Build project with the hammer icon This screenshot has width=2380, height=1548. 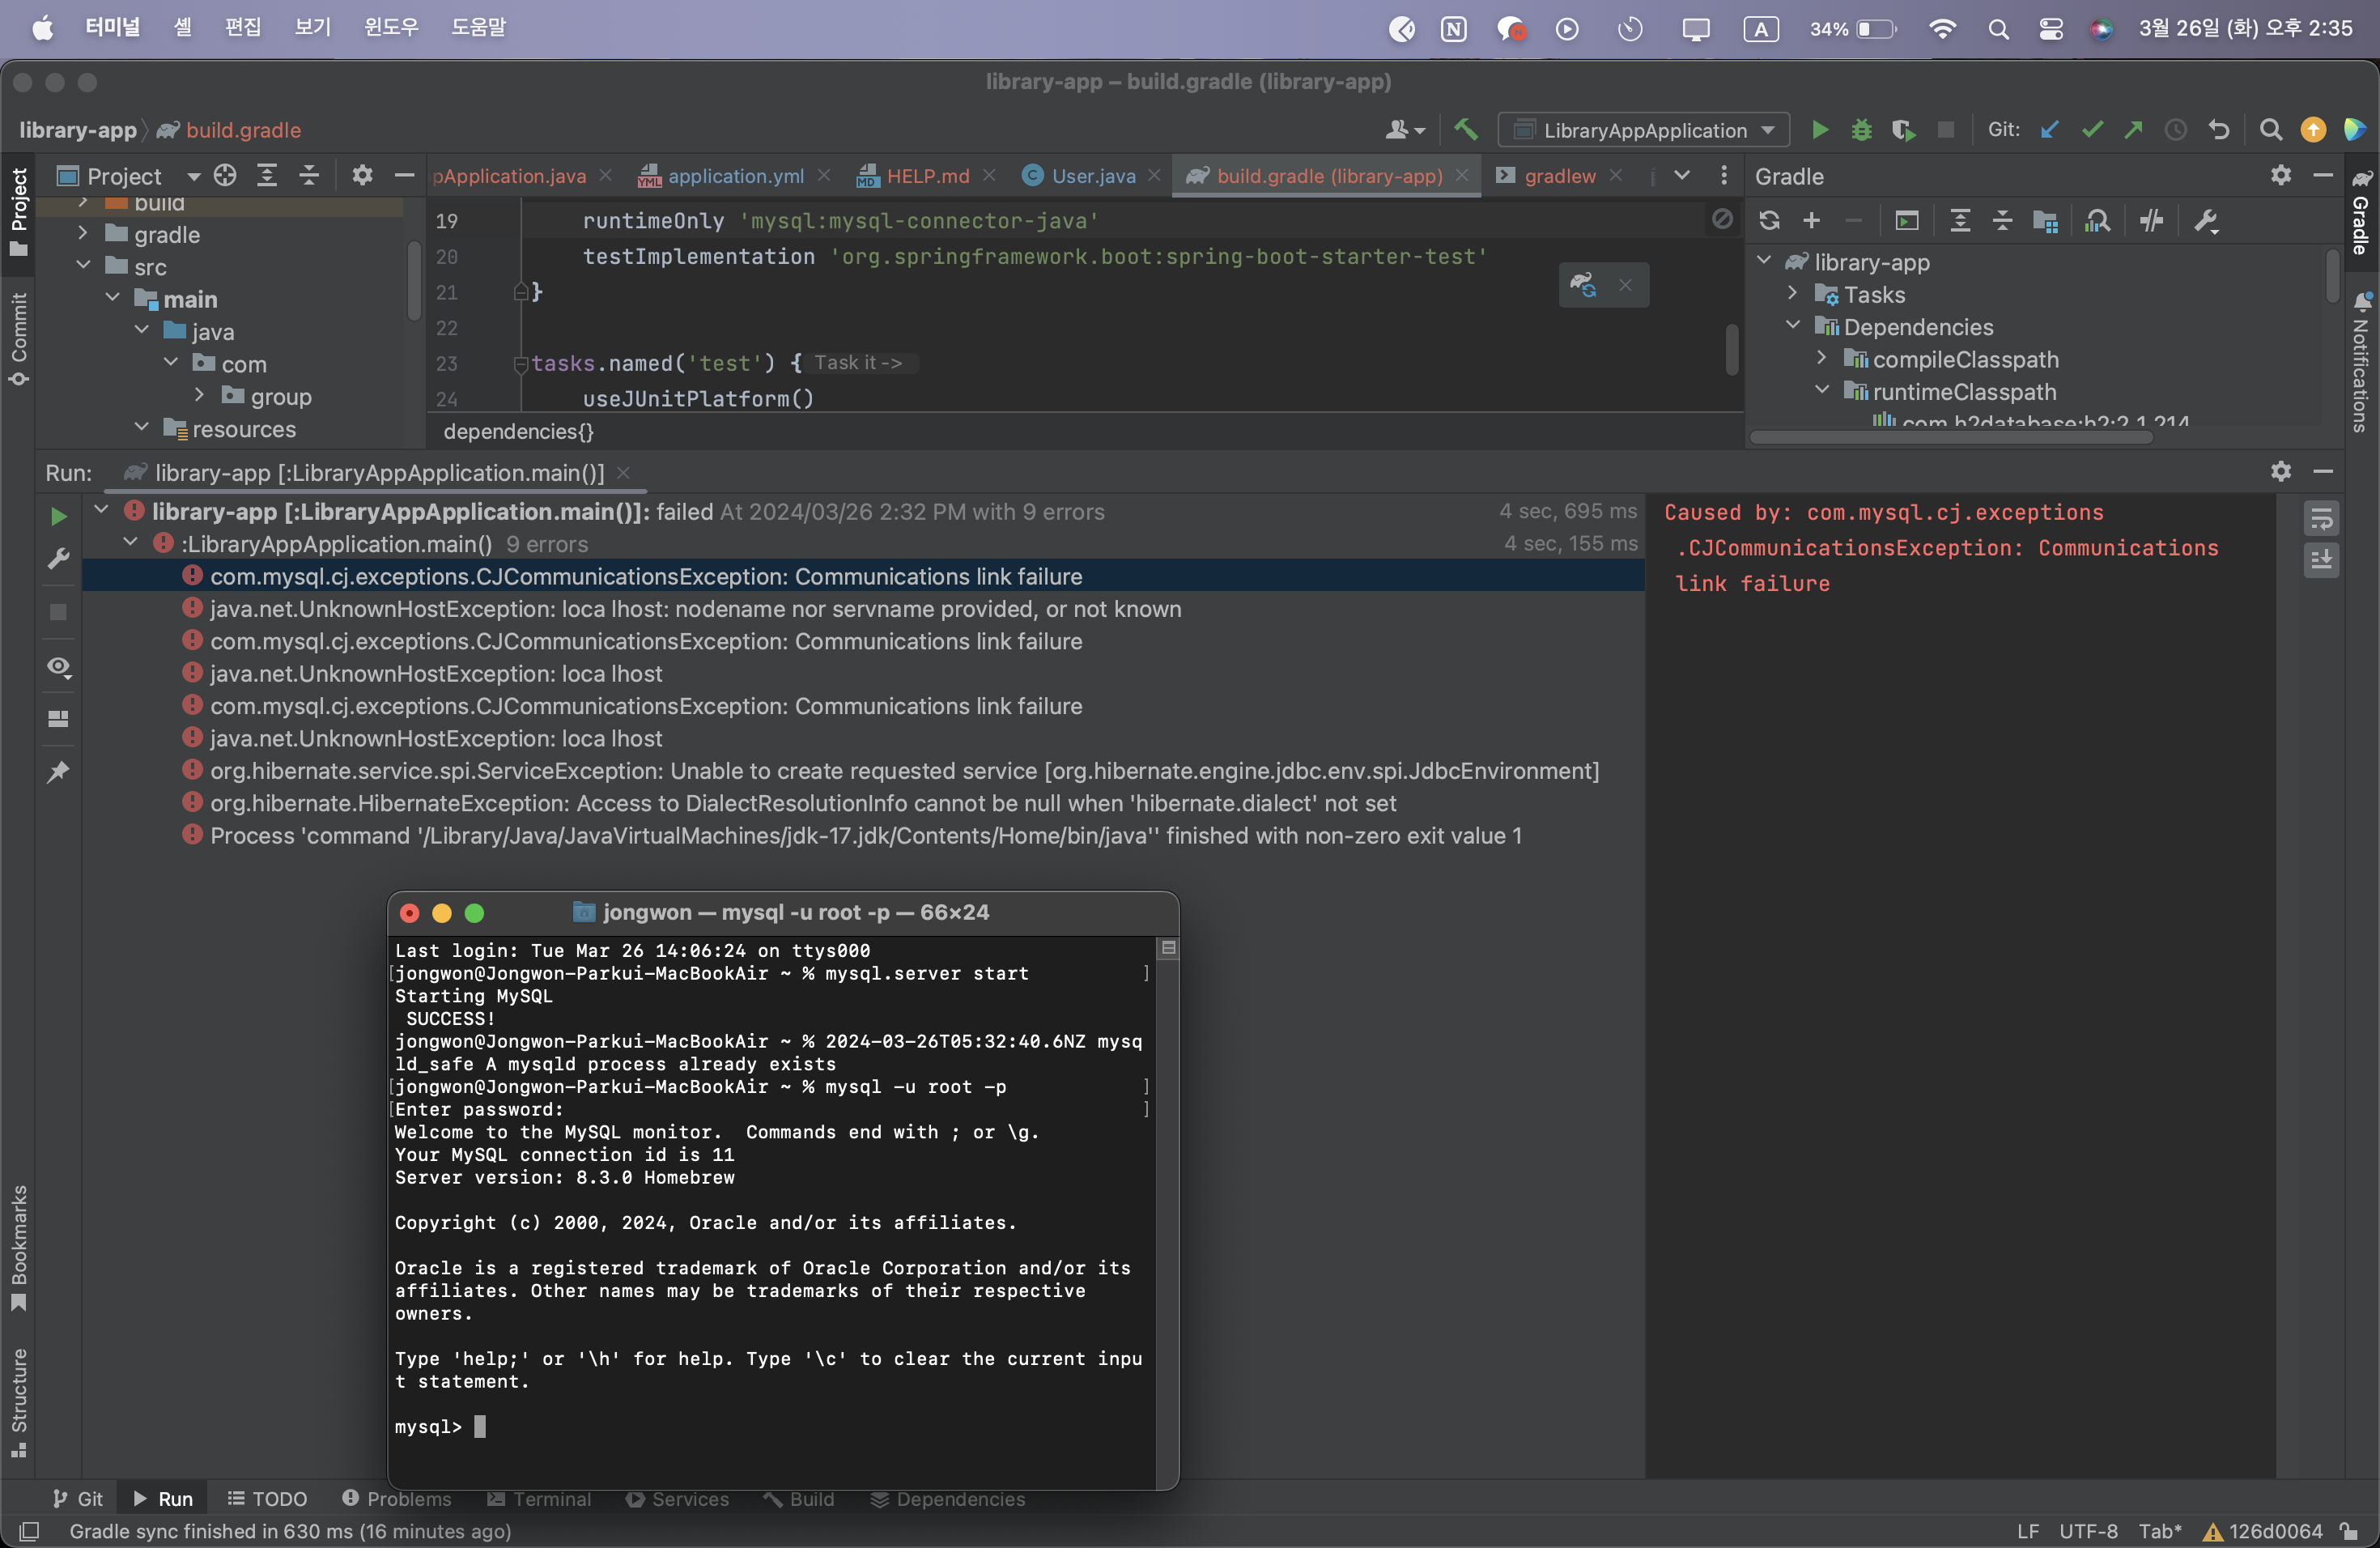pyautogui.click(x=1466, y=130)
